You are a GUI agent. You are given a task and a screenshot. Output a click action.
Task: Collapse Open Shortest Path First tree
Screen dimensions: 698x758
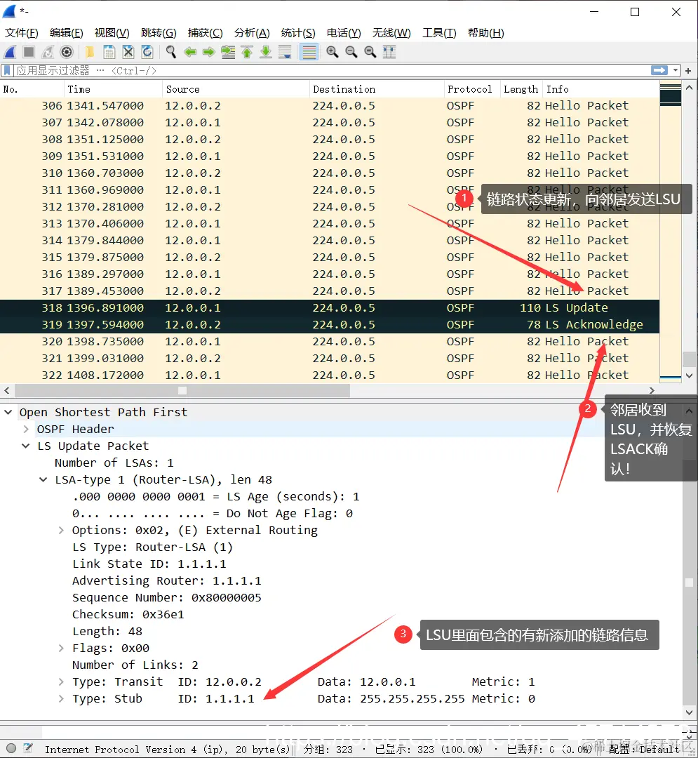pyautogui.click(x=8, y=413)
